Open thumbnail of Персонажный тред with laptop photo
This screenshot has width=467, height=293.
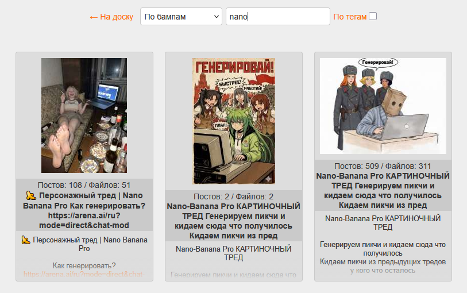84,115
